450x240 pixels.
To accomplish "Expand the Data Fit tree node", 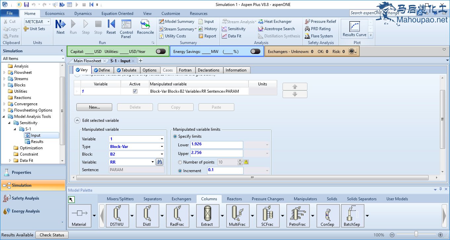I will pos(10,161).
